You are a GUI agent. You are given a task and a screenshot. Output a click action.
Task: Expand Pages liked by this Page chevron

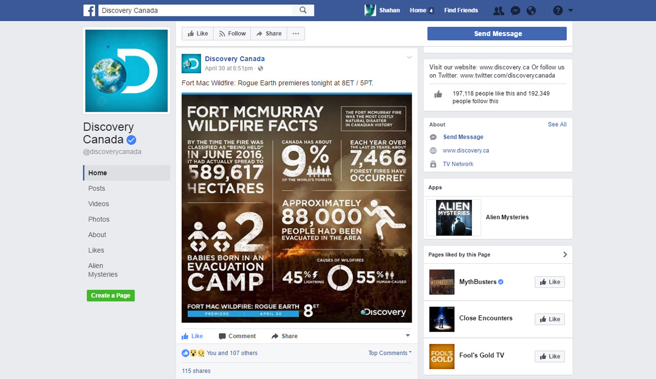565,254
